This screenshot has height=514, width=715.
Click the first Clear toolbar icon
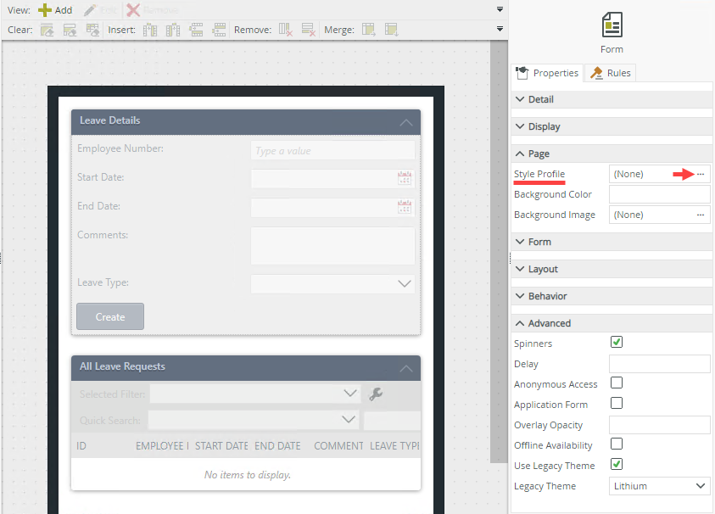coord(47,30)
